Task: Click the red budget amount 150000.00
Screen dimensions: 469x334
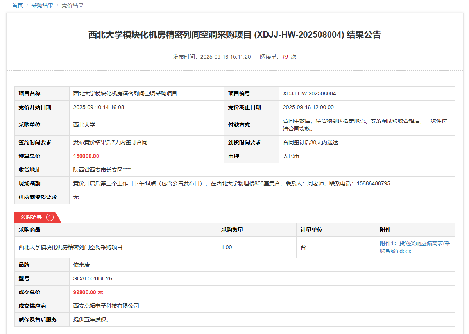Action: (x=86, y=156)
